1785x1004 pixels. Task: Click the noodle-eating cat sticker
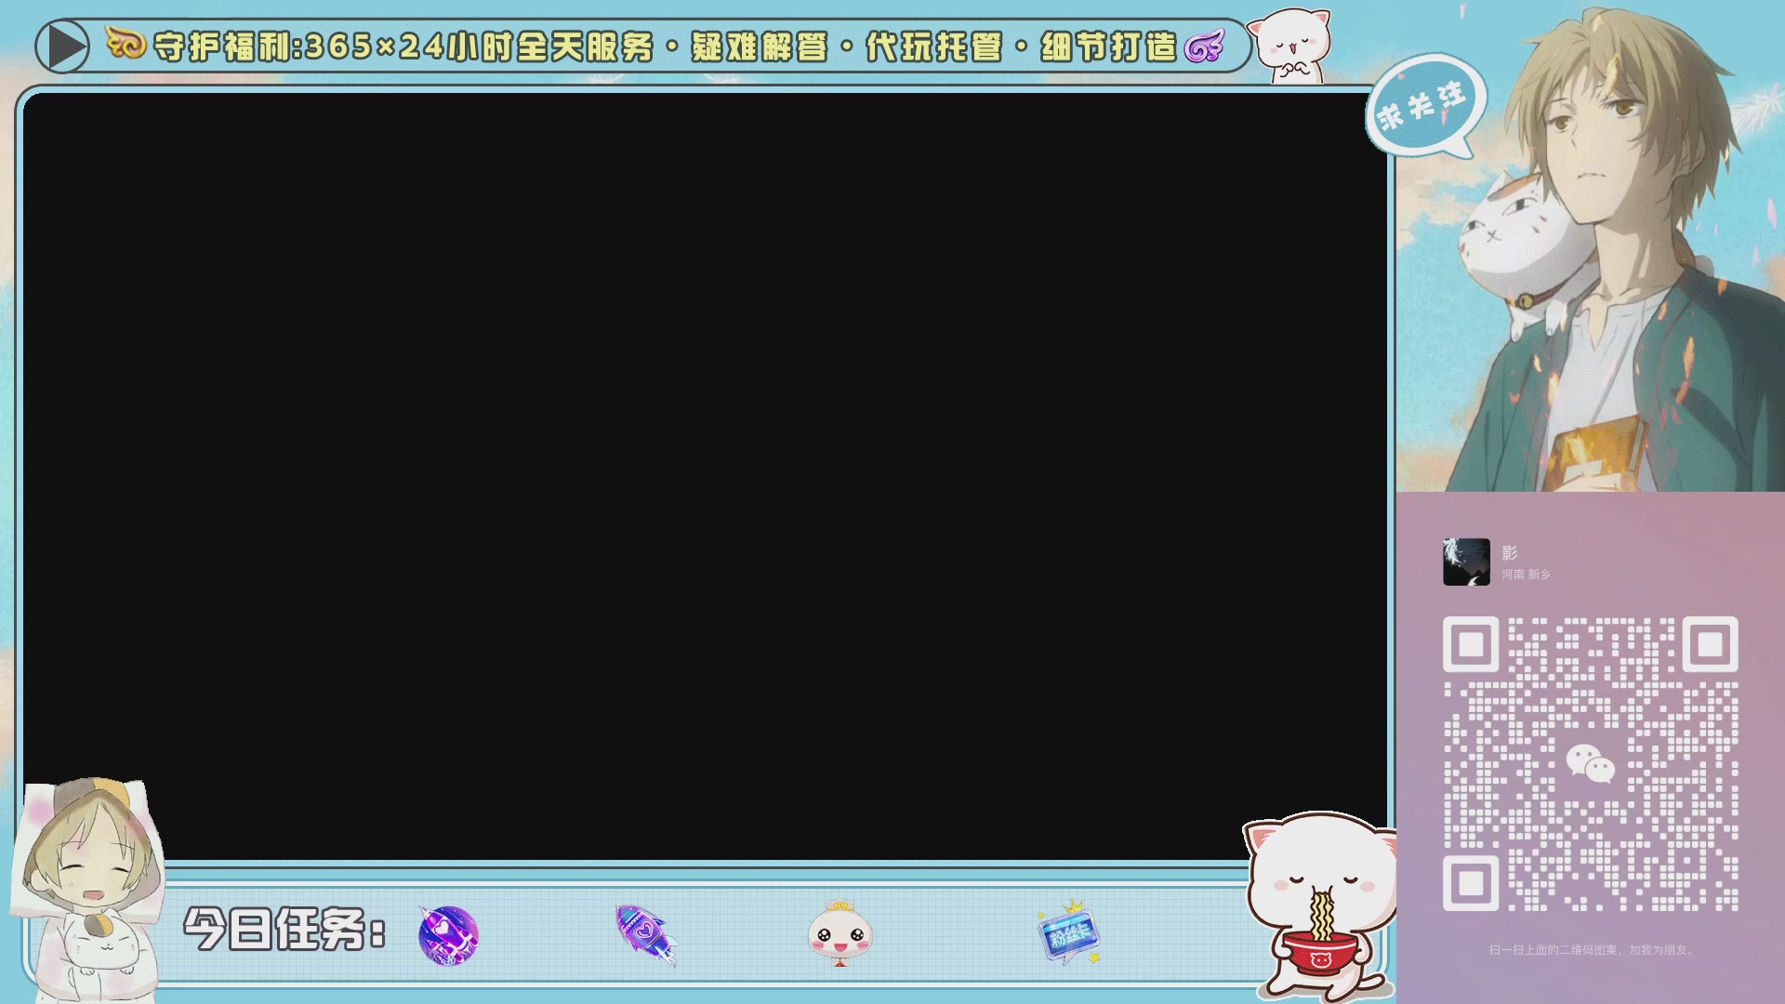click(x=1319, y=906)
